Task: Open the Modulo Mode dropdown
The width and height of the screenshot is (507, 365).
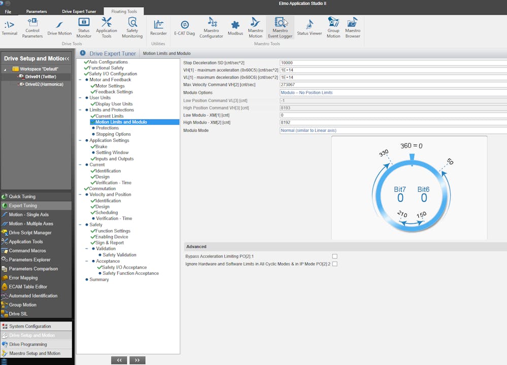Action: [393, 130]
